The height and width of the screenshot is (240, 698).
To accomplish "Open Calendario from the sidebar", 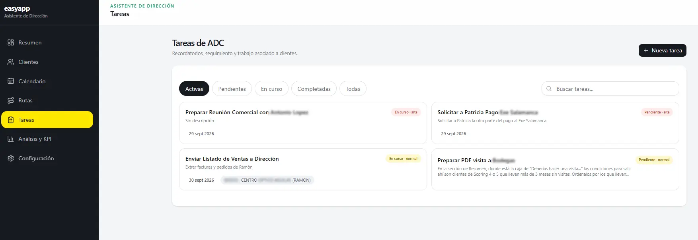I will [47, 81].
